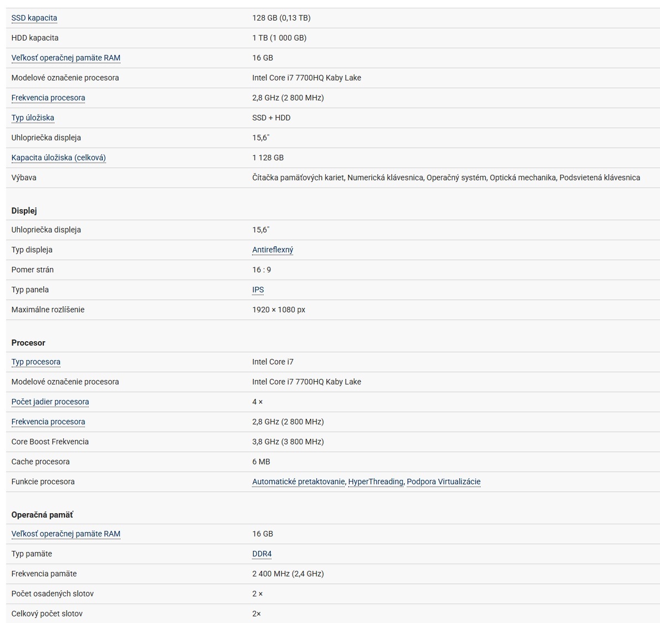This screenshot has width=660, height=623.
Task: Open the IPS panel type link
Action: click(x=258, y=290)
